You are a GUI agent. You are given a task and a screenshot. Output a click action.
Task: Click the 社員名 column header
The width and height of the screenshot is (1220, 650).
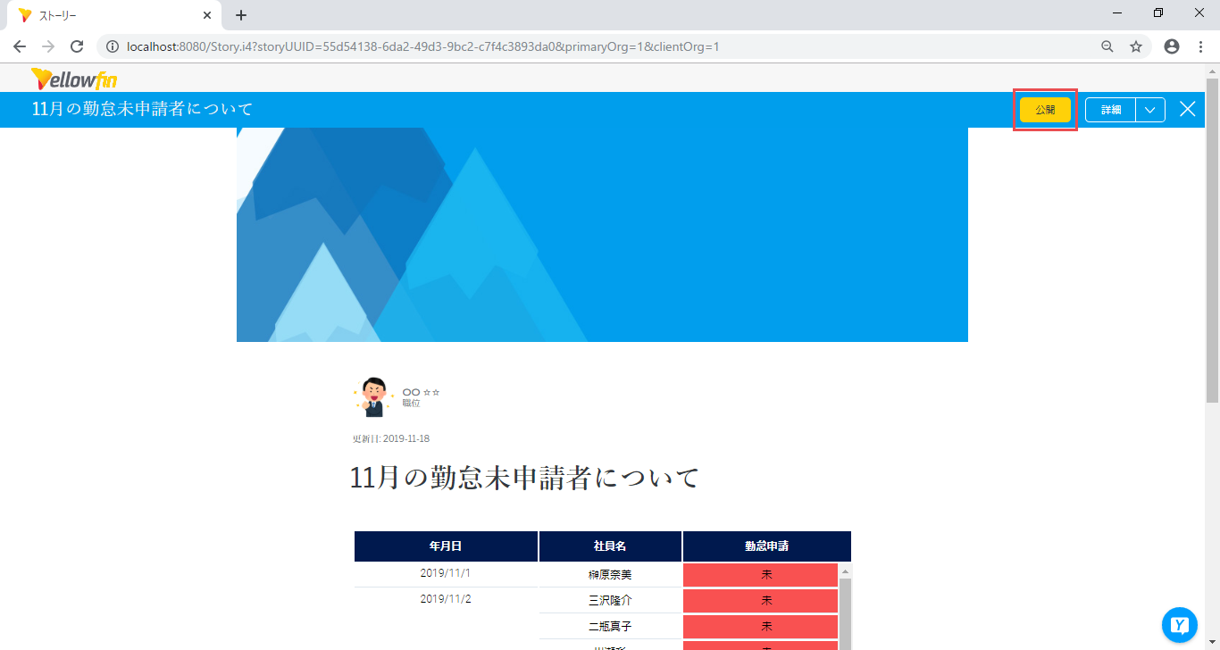coord(611,546)
